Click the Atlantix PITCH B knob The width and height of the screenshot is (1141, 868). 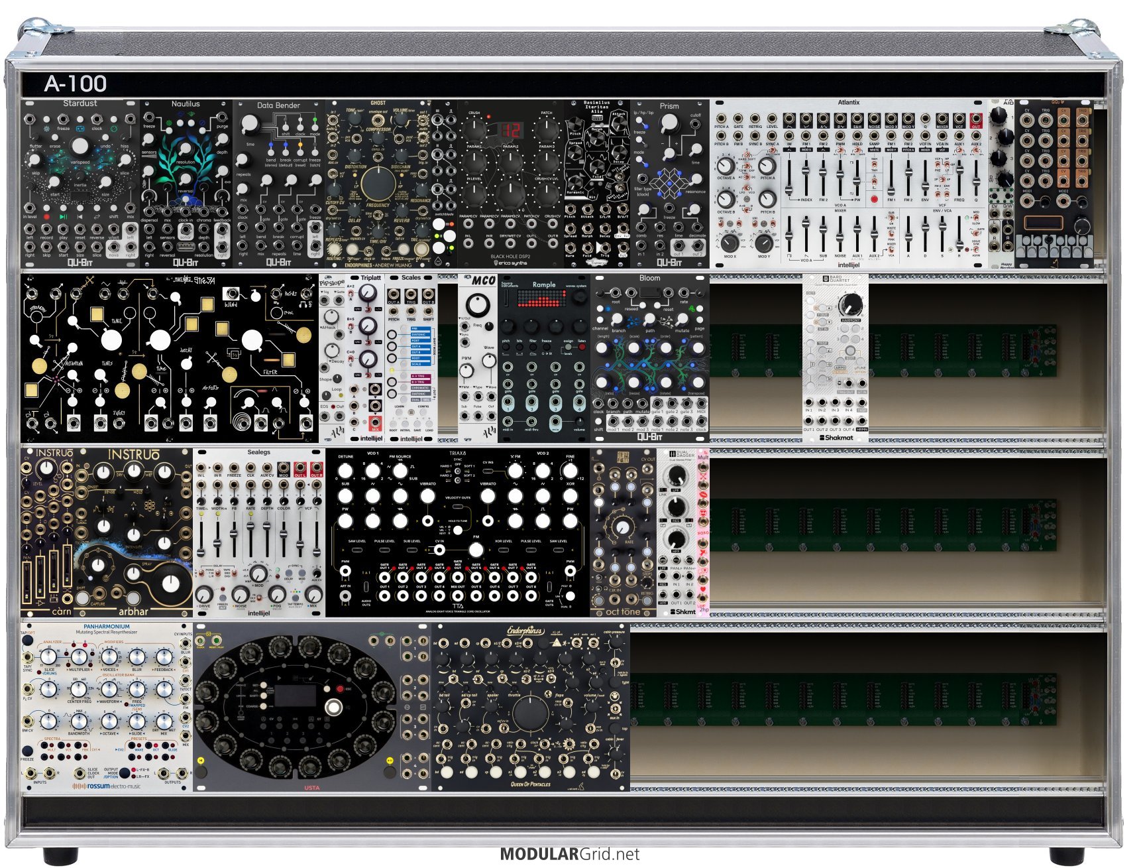(x=767, y=199)
